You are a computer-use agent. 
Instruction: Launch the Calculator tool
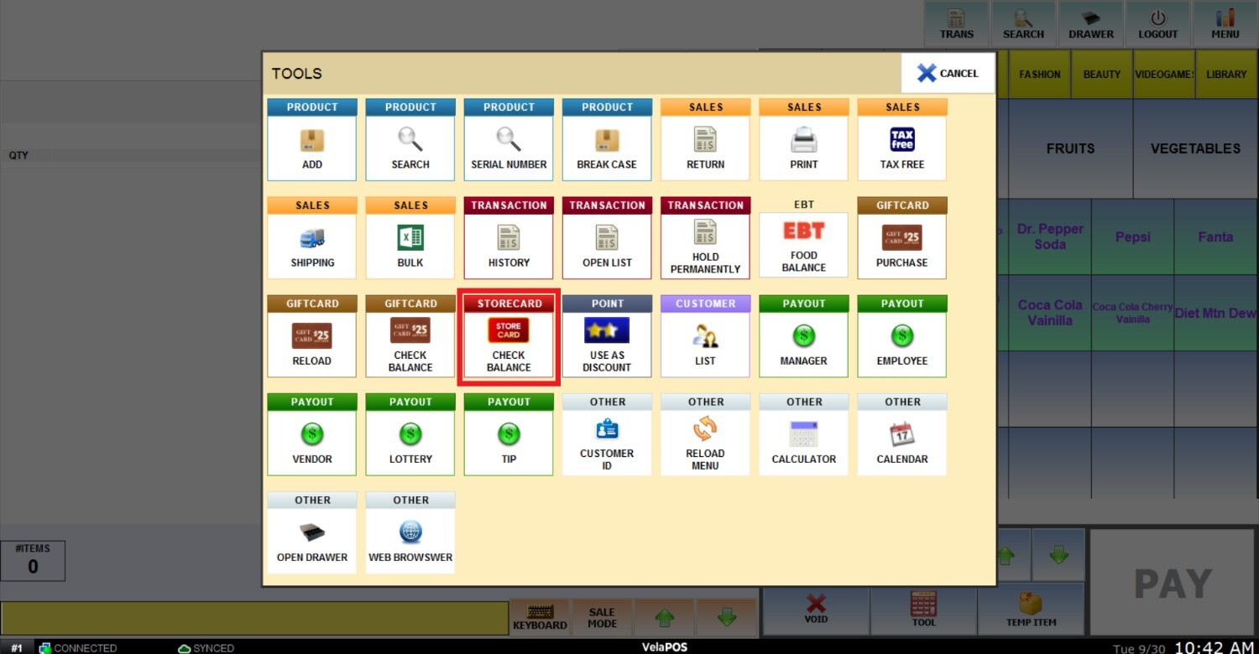tap(804, 442)
